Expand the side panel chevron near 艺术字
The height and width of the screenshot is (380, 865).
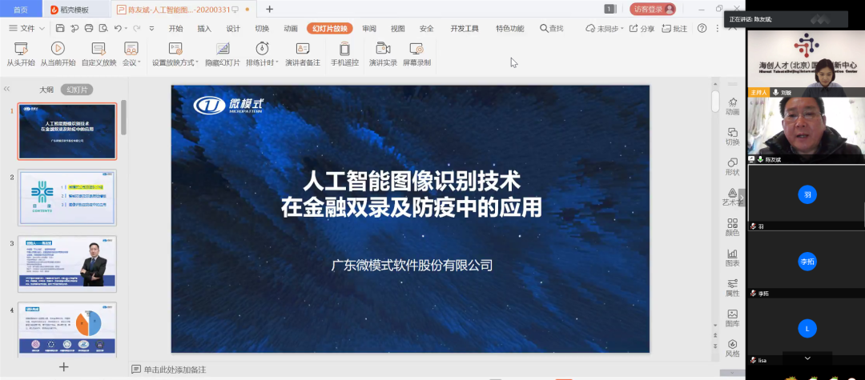tap(742, 198)
